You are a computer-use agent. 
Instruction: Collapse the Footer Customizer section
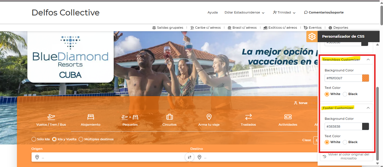[x=368, y=108]
